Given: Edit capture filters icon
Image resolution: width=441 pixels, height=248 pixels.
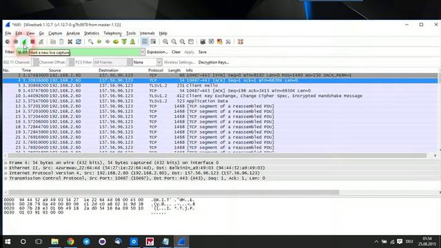Looking at the screenshot, I should [203, 42].
